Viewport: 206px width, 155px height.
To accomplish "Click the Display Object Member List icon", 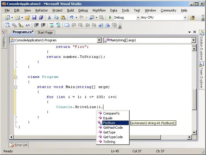I will (x=7, y=25).
